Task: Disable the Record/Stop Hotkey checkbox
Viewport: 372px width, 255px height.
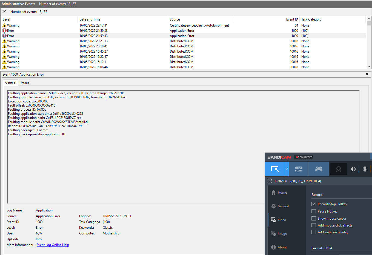Action: [x=313, y=204]
